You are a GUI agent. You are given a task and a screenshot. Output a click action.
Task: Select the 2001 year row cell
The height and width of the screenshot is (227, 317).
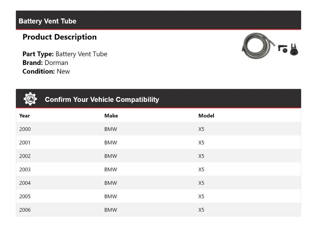25,143
